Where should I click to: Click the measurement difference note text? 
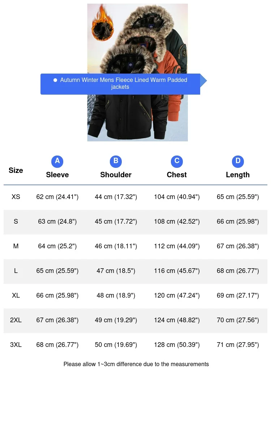pyautogui.click(x=136, y=364)
